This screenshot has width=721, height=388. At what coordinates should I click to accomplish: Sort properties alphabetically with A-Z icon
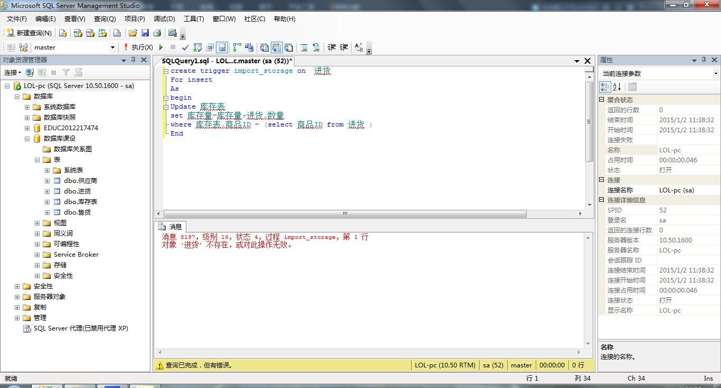tap(616, 87)
